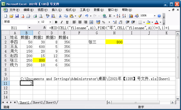
Task: Click the Save floppy disk icon
Action: pos(17,16)
